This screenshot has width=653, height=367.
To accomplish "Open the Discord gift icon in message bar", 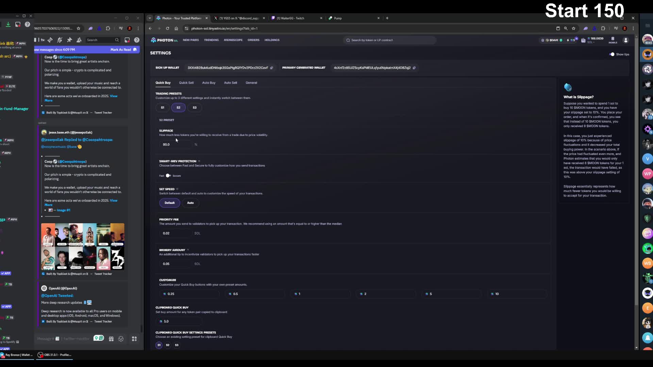I will click(x=111, y=339).
